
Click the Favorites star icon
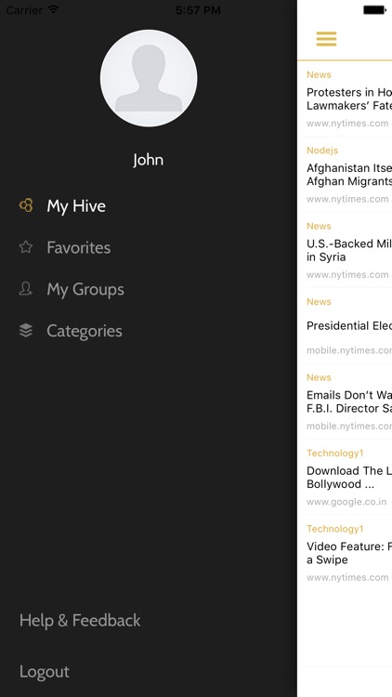point(26,246)
